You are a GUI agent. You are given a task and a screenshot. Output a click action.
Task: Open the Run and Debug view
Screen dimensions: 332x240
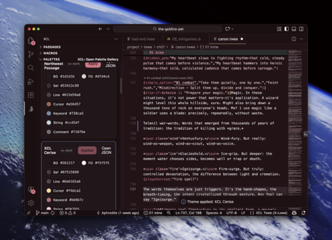pos(31,82)
